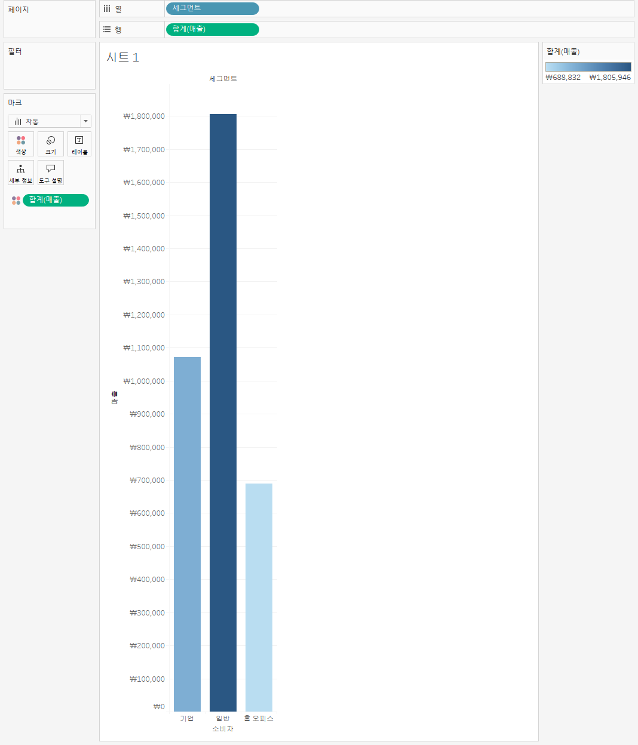This screenshot has width=638, height=745.
Task: Click the 세그먼트 column header above chart
Action: 223,79
